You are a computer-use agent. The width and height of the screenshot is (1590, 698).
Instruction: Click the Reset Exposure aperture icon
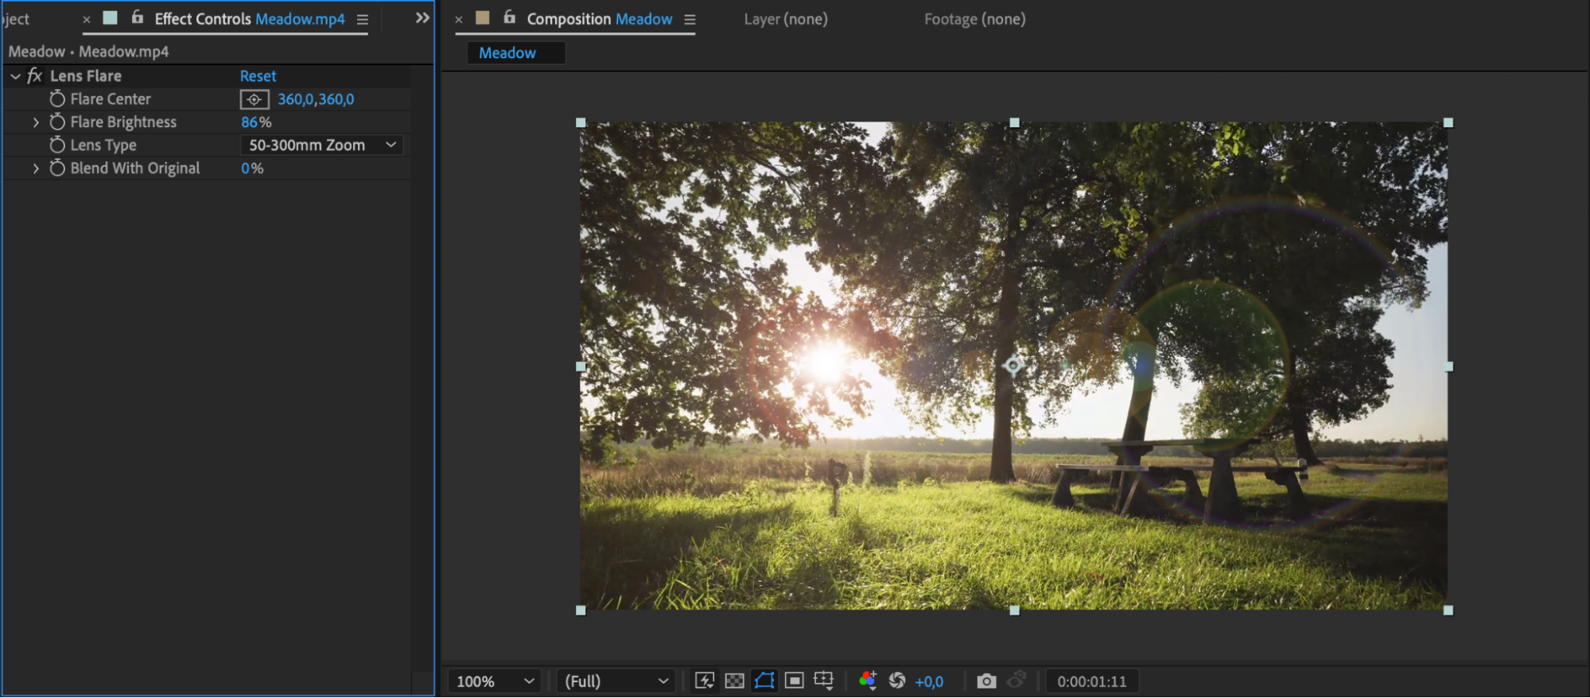click(x=897, y=681)
